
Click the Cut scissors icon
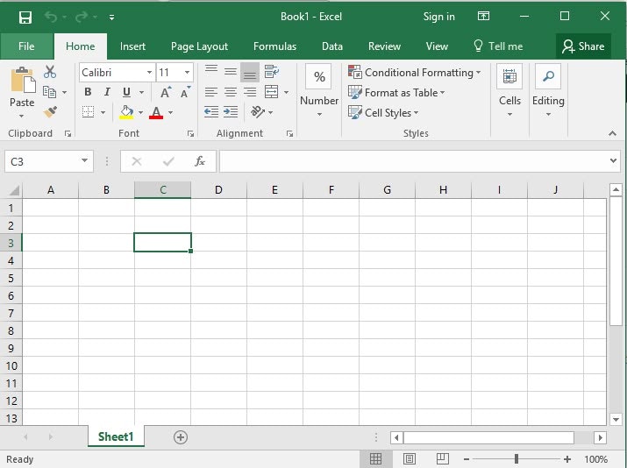[50, 72]
